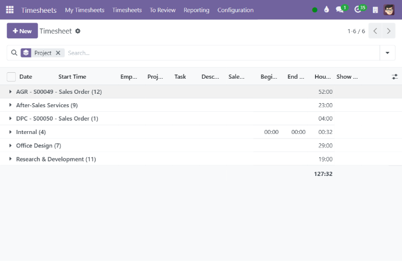
Task: Open the conversations messages icon
Action: point(341,10)
